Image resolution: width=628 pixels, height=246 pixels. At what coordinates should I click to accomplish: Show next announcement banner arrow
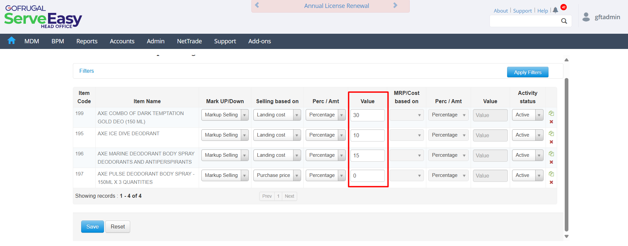click(395, 5)
